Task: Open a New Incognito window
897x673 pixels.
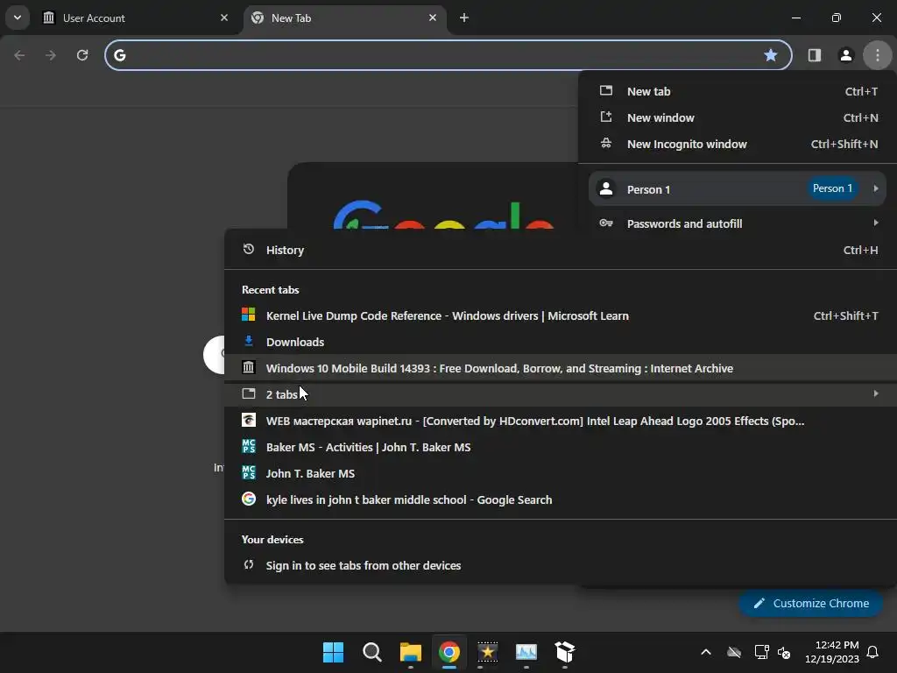Action: point(738,145)
